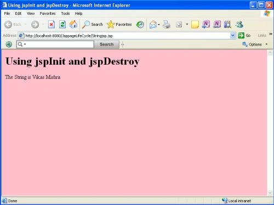Maximize the Internet Explorer window
Image resolution: width=274 pixels, height=205 pixels.
point(261,5)
